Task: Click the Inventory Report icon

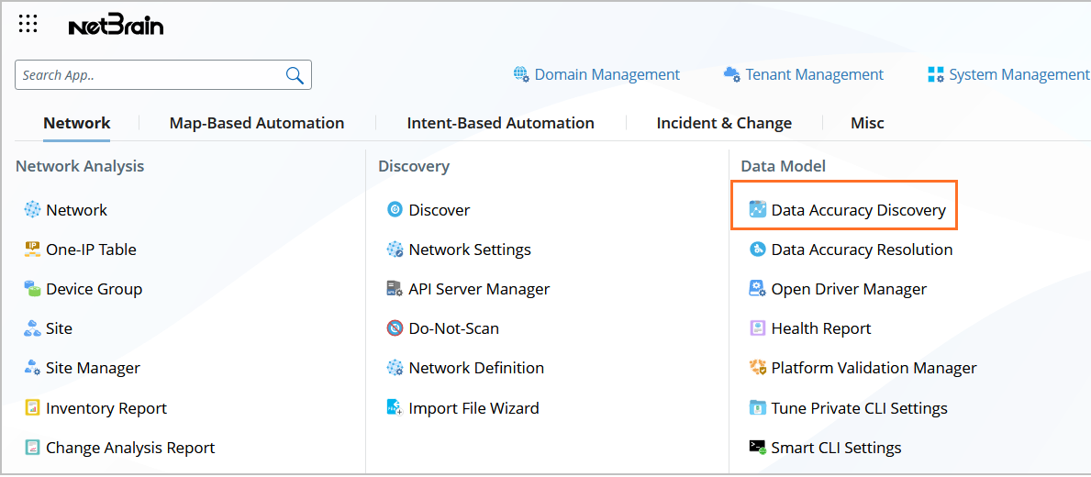Action: tap(32, 408)
